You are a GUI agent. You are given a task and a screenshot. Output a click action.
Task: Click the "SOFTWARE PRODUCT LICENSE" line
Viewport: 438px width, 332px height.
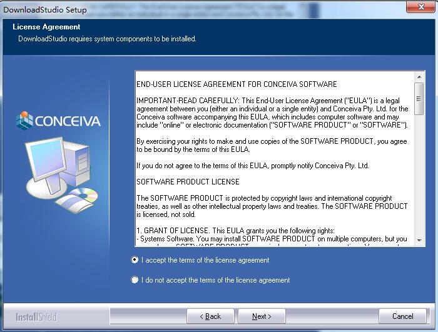click(188, 182)
